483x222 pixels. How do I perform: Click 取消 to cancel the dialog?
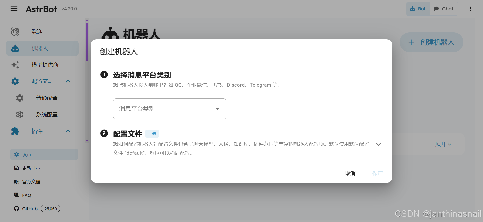350,173
